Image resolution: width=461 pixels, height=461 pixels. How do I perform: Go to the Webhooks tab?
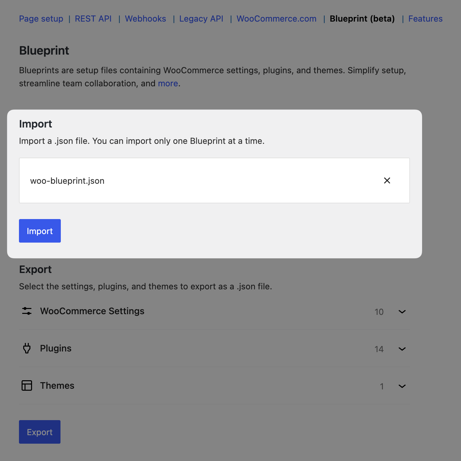click(145, 19)
